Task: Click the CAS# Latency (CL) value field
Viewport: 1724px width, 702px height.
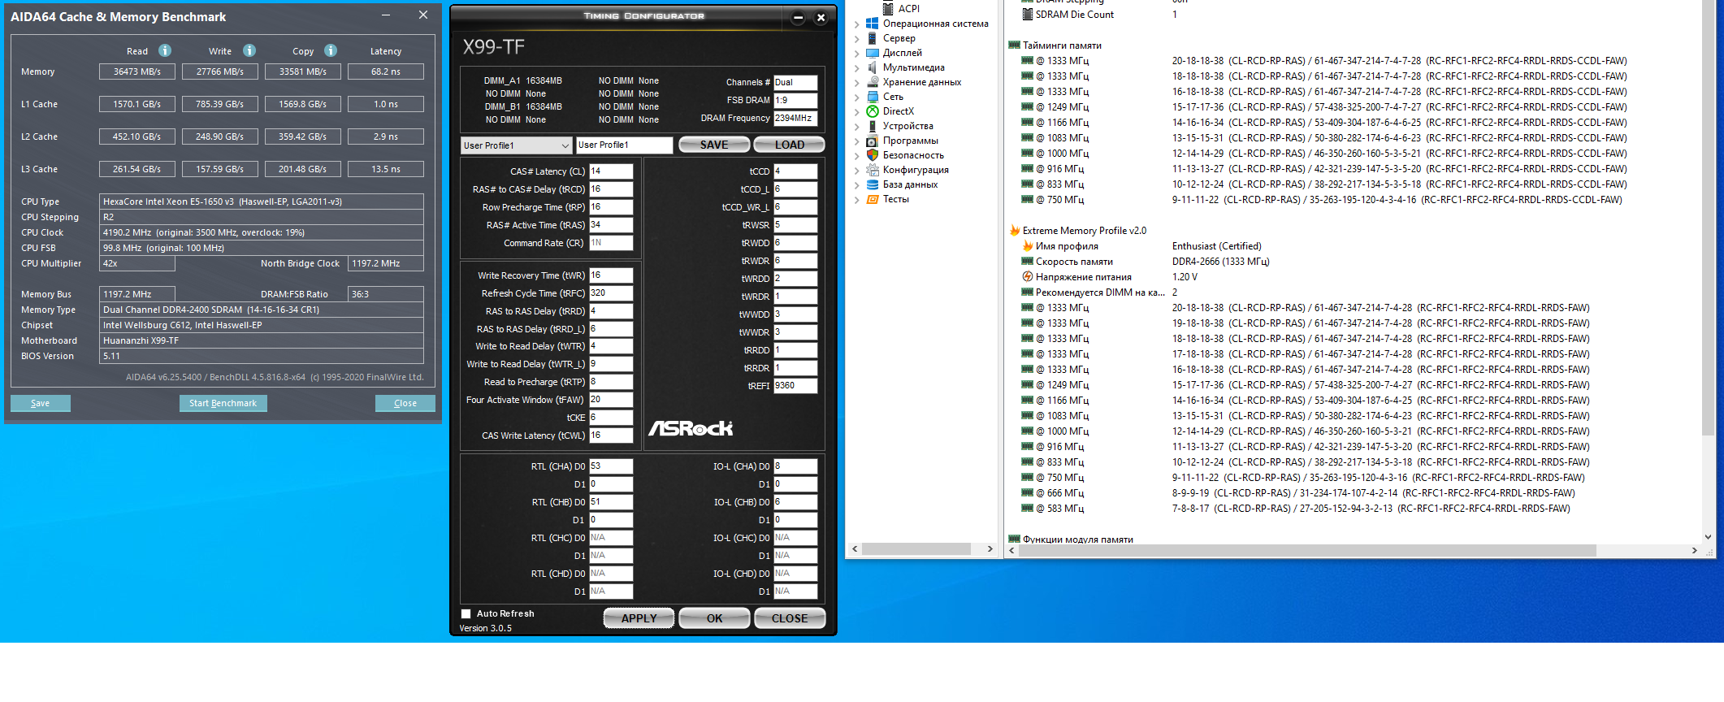Action: coord(611,171)
